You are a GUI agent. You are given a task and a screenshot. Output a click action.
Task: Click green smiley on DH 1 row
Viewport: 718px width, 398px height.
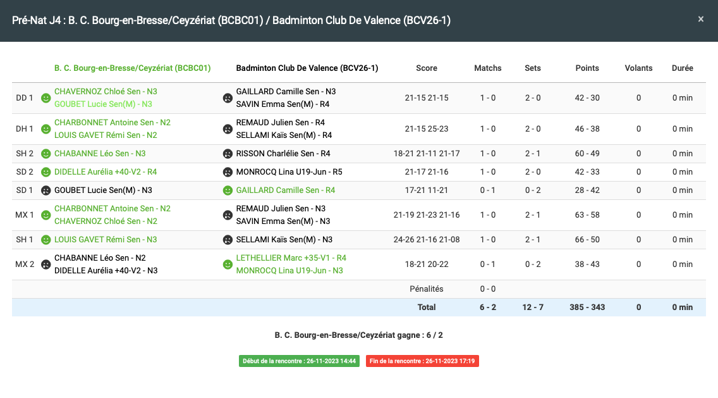coord(46,129)
